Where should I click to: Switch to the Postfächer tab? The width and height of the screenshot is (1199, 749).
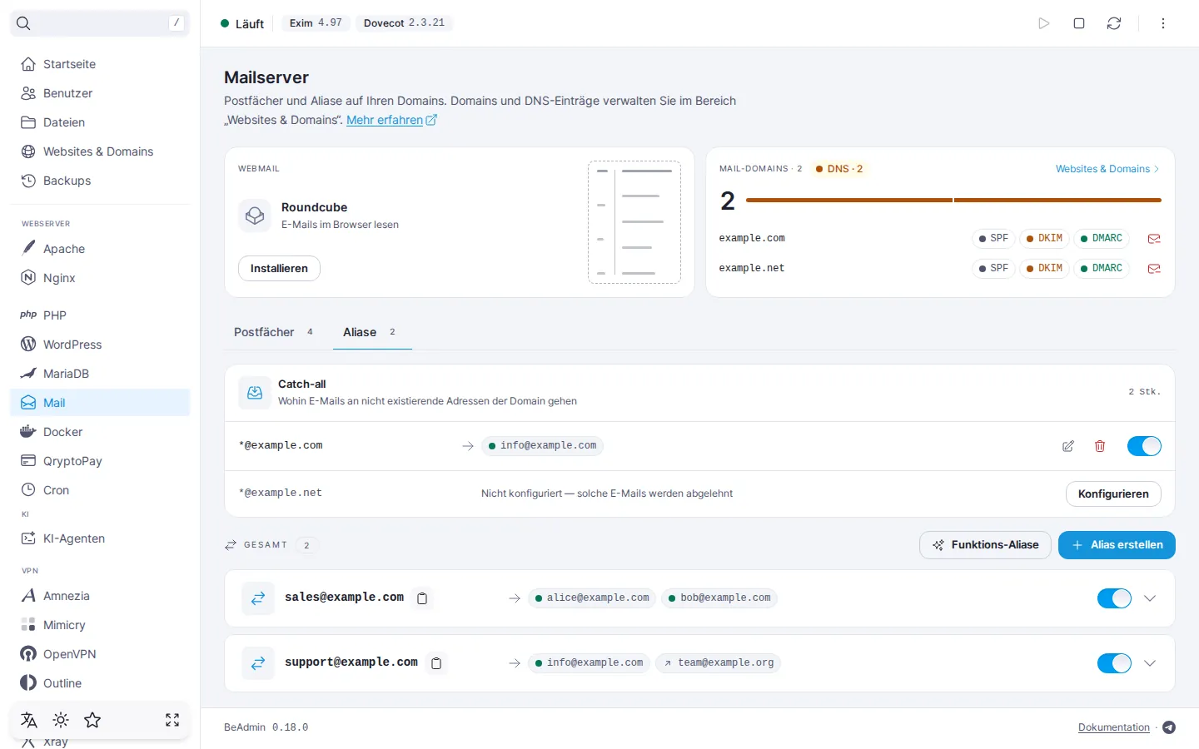274,332
